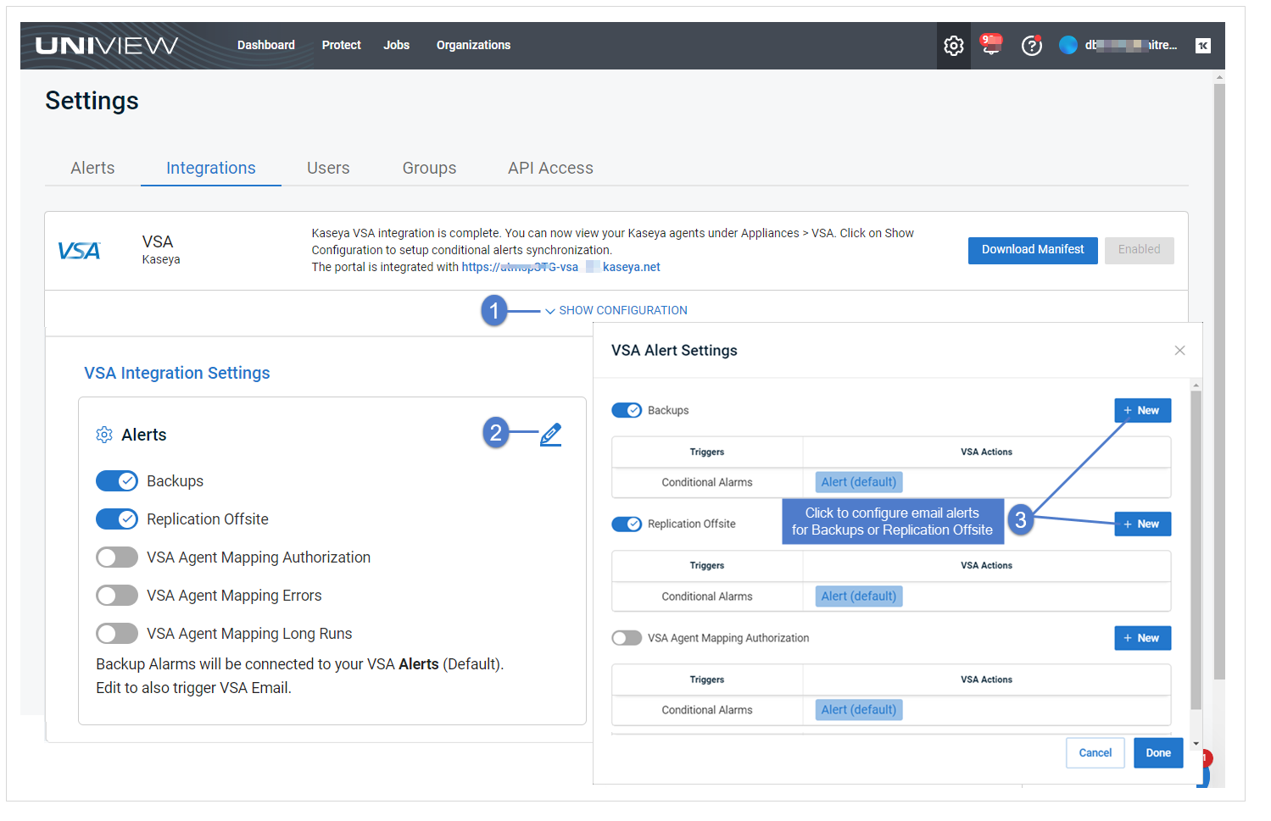1271x821 pixels.
Task: Open Organizations in top navigation
Action: click(x=473, y=46)
